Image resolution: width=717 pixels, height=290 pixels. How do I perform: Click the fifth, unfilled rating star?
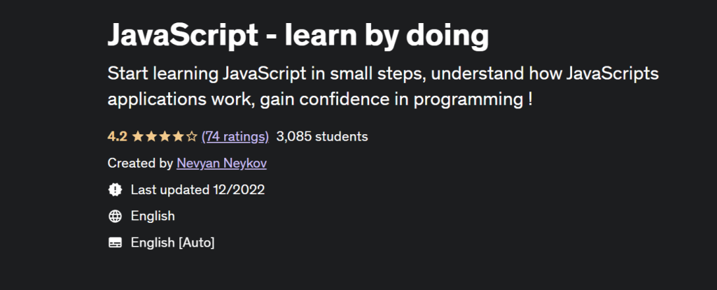tap(192, 136)
